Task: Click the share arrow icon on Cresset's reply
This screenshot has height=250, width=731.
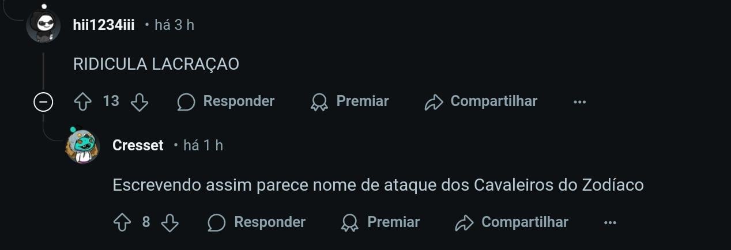Action: (x=464, y=223)
